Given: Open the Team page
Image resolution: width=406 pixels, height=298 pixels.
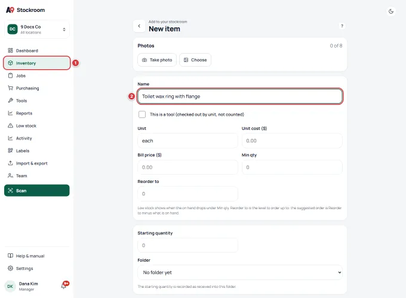Looking at the screenshot, I should click(37, 176).
